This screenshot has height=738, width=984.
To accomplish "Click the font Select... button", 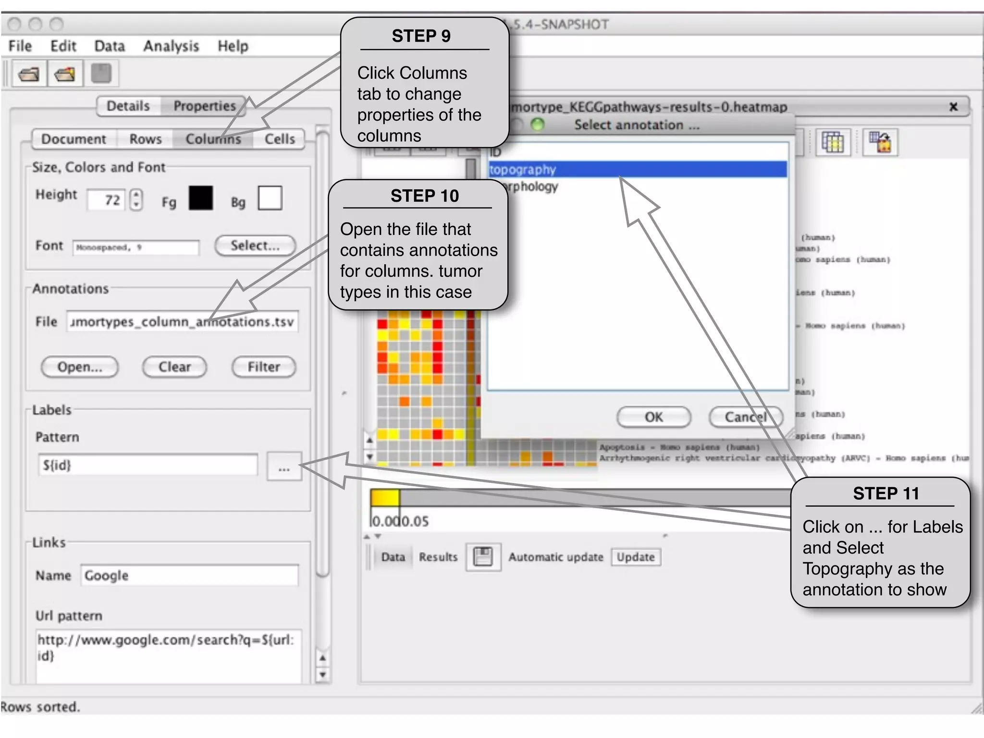I will point(255,246).
